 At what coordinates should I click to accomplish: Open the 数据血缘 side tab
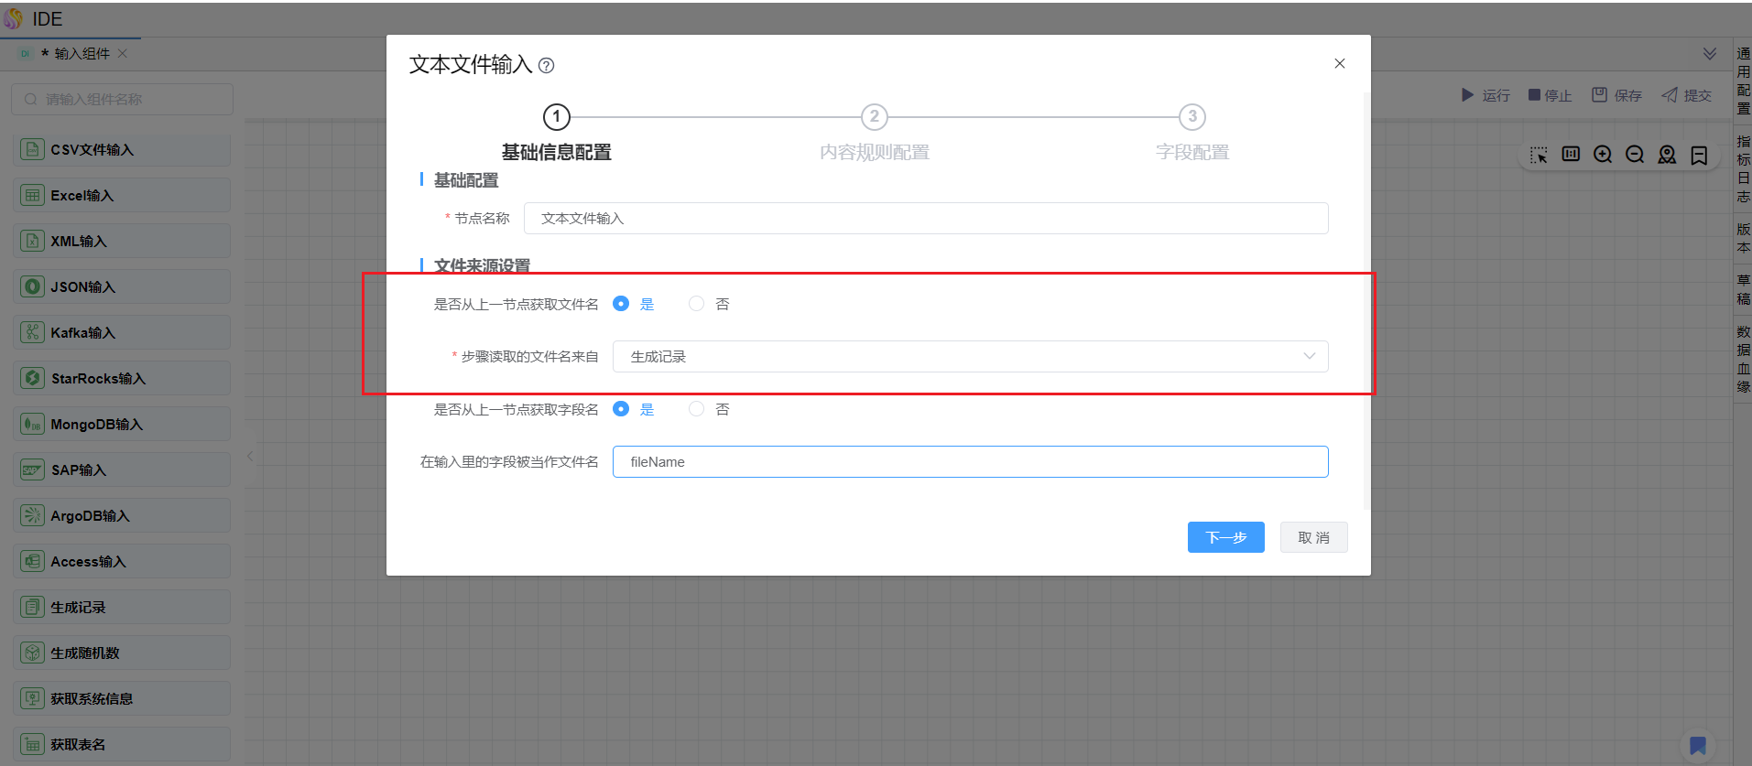click(1743, 359)
